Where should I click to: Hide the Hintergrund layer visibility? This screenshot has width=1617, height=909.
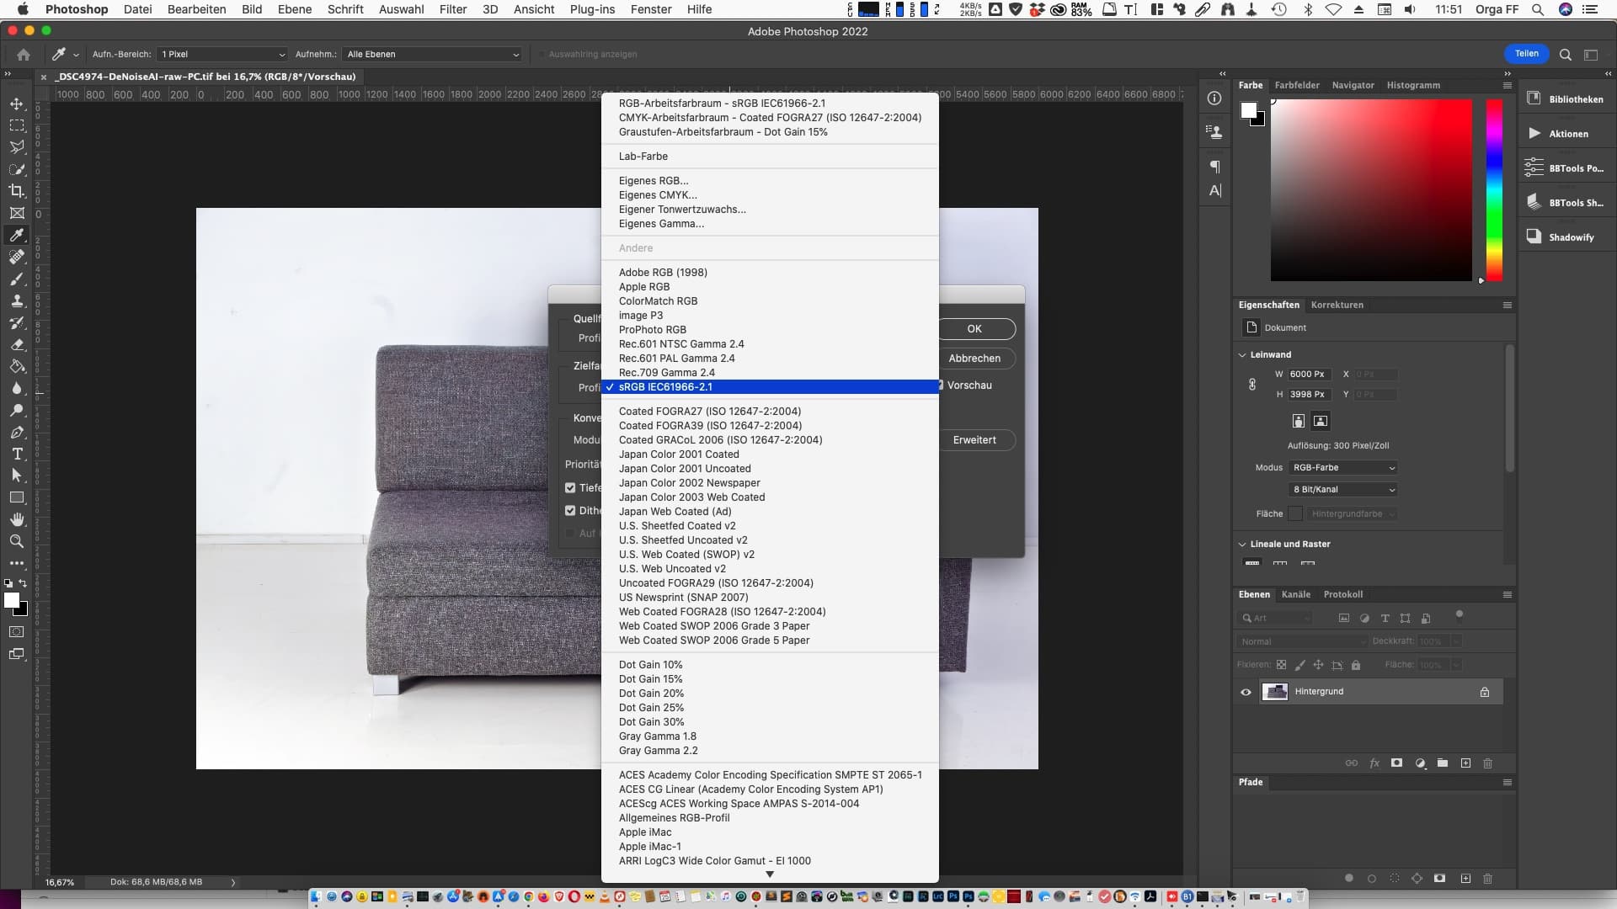coord(1246,692)
